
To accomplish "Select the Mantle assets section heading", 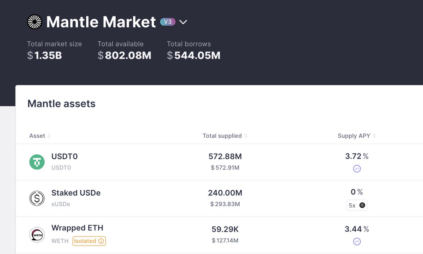I will pos(61,104).
